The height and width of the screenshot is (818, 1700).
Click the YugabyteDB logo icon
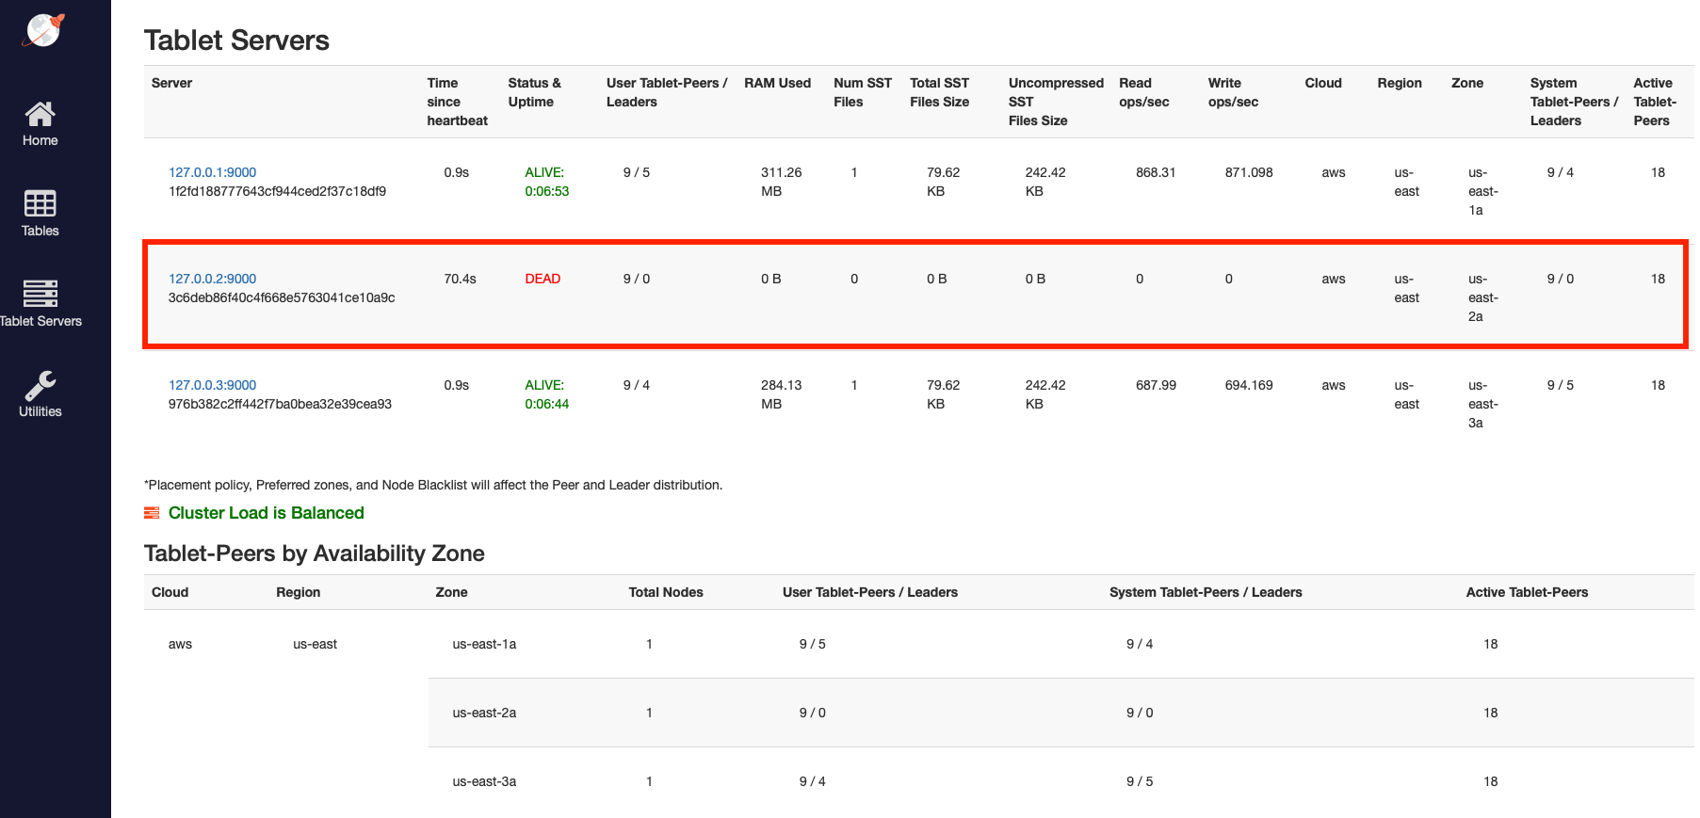click(43, 30)
